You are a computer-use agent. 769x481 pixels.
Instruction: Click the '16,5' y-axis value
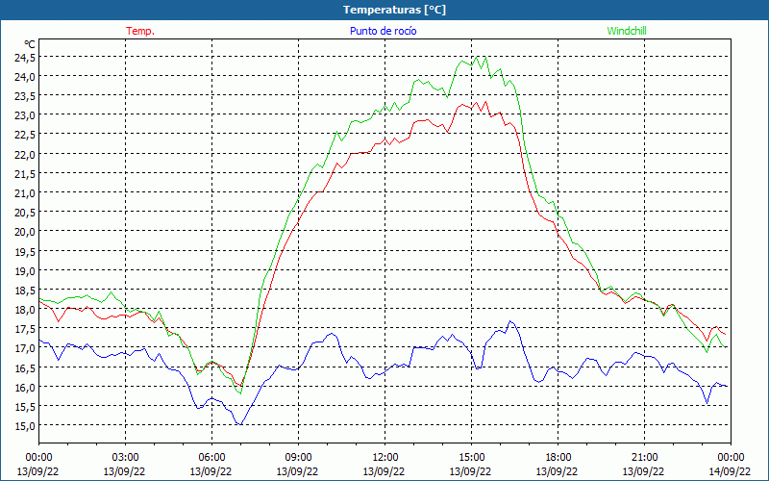click(25, 368)
